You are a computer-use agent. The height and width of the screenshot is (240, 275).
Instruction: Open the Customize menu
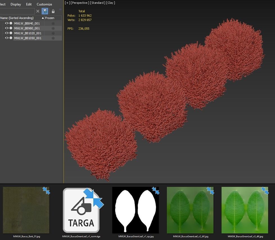[44, 4]
